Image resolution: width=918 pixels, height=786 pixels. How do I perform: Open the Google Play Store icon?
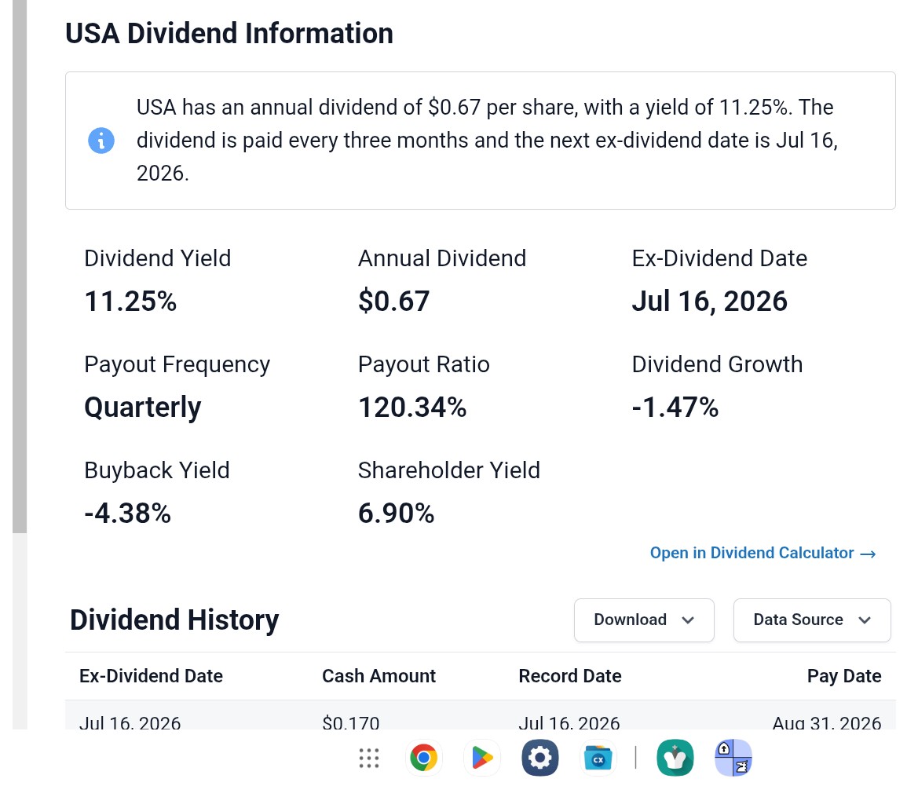pyautogui.click(x=482, y=758)
